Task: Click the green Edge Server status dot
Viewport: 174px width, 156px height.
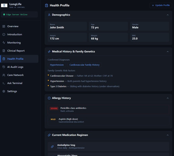Action: (x=4, y=14)
